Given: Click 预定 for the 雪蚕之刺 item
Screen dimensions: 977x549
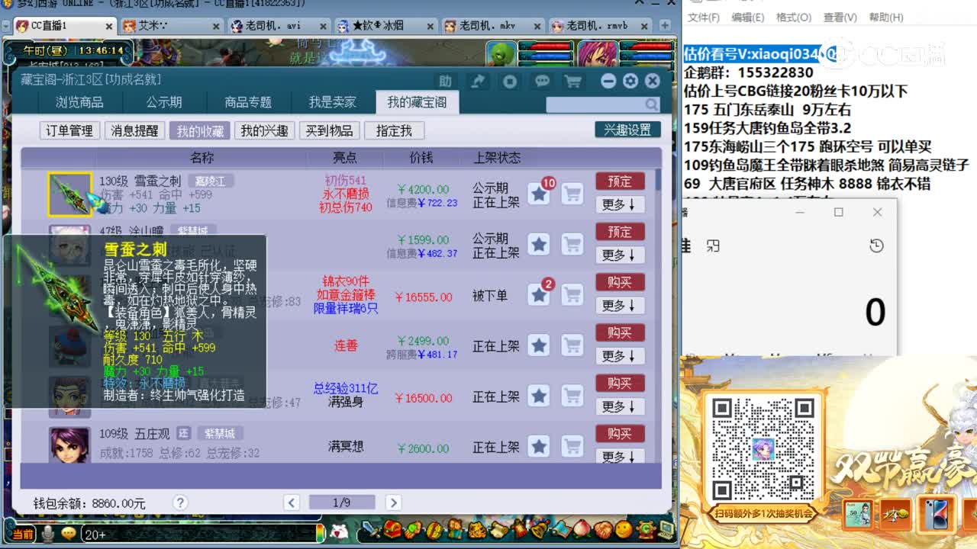Looking at the screenshot, I should click(620, 181).
